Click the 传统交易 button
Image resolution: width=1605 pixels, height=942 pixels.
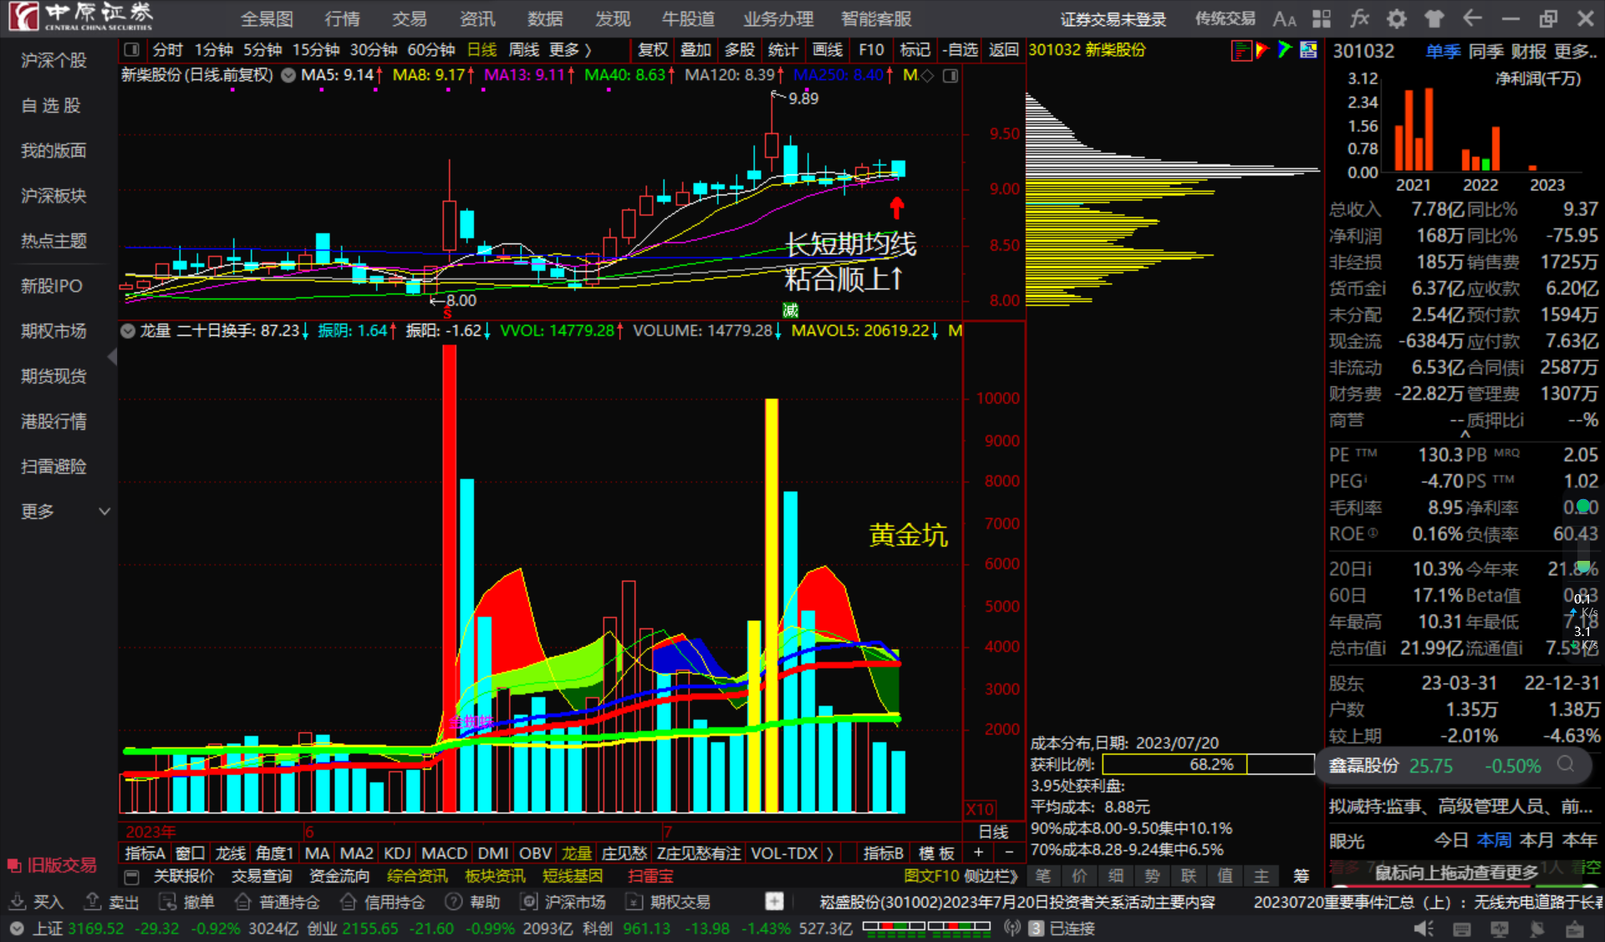(1225, 18)
